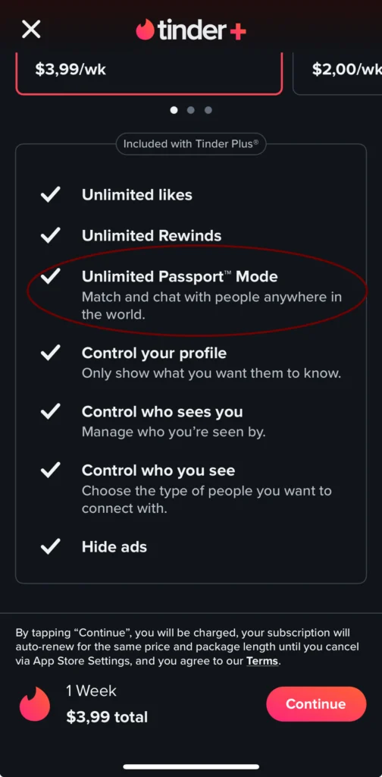Tap checkmark next to Unlimited likes
Image resolution: width=382 pixels, height=777 pixels.
pos(51,195)
